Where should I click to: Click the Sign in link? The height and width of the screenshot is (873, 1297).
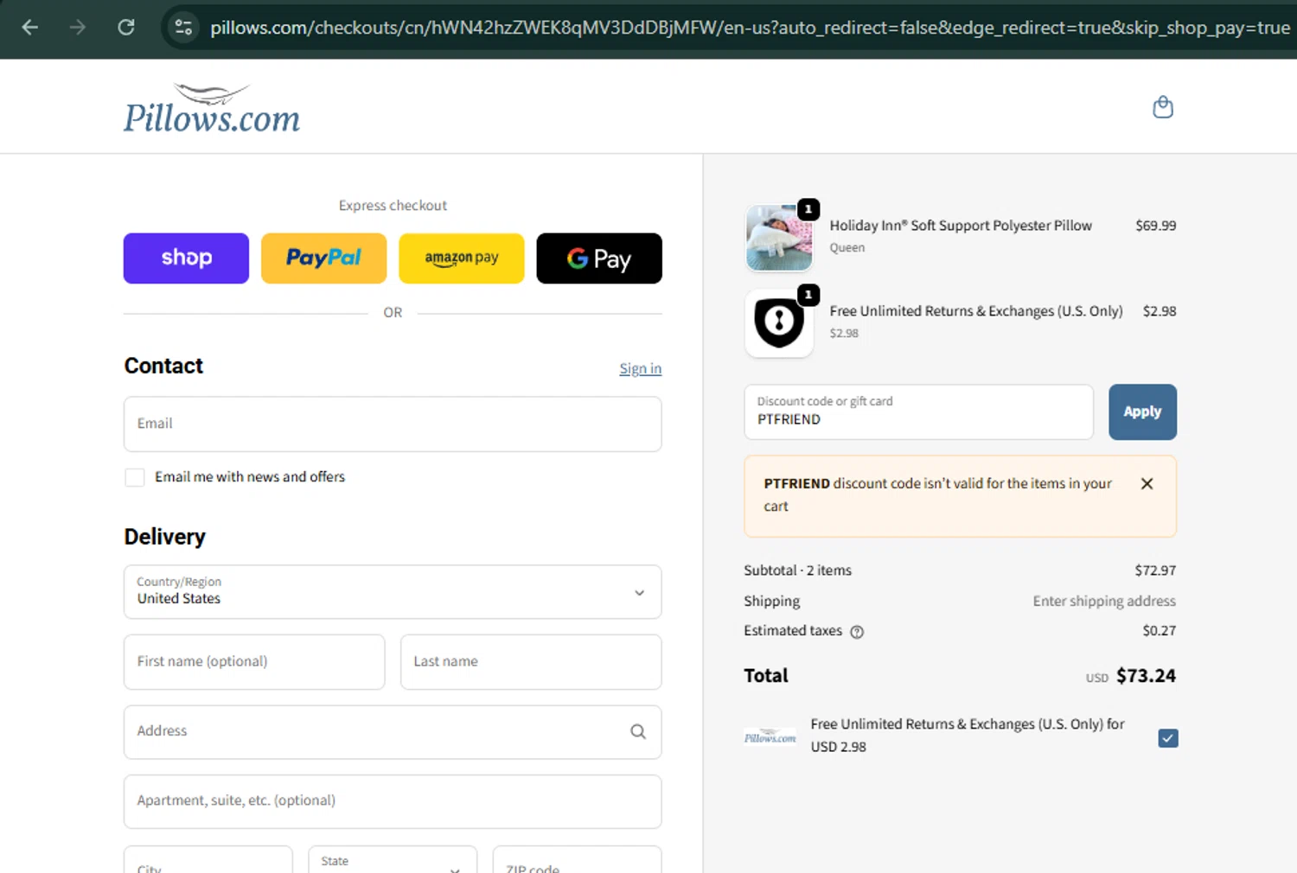pyautogui.click(x=640, y=369)
